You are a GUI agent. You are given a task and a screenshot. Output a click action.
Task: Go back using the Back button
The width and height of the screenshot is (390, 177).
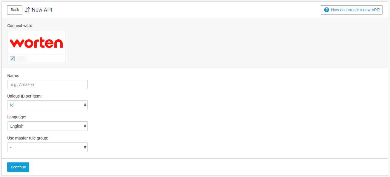click(15, 10)
